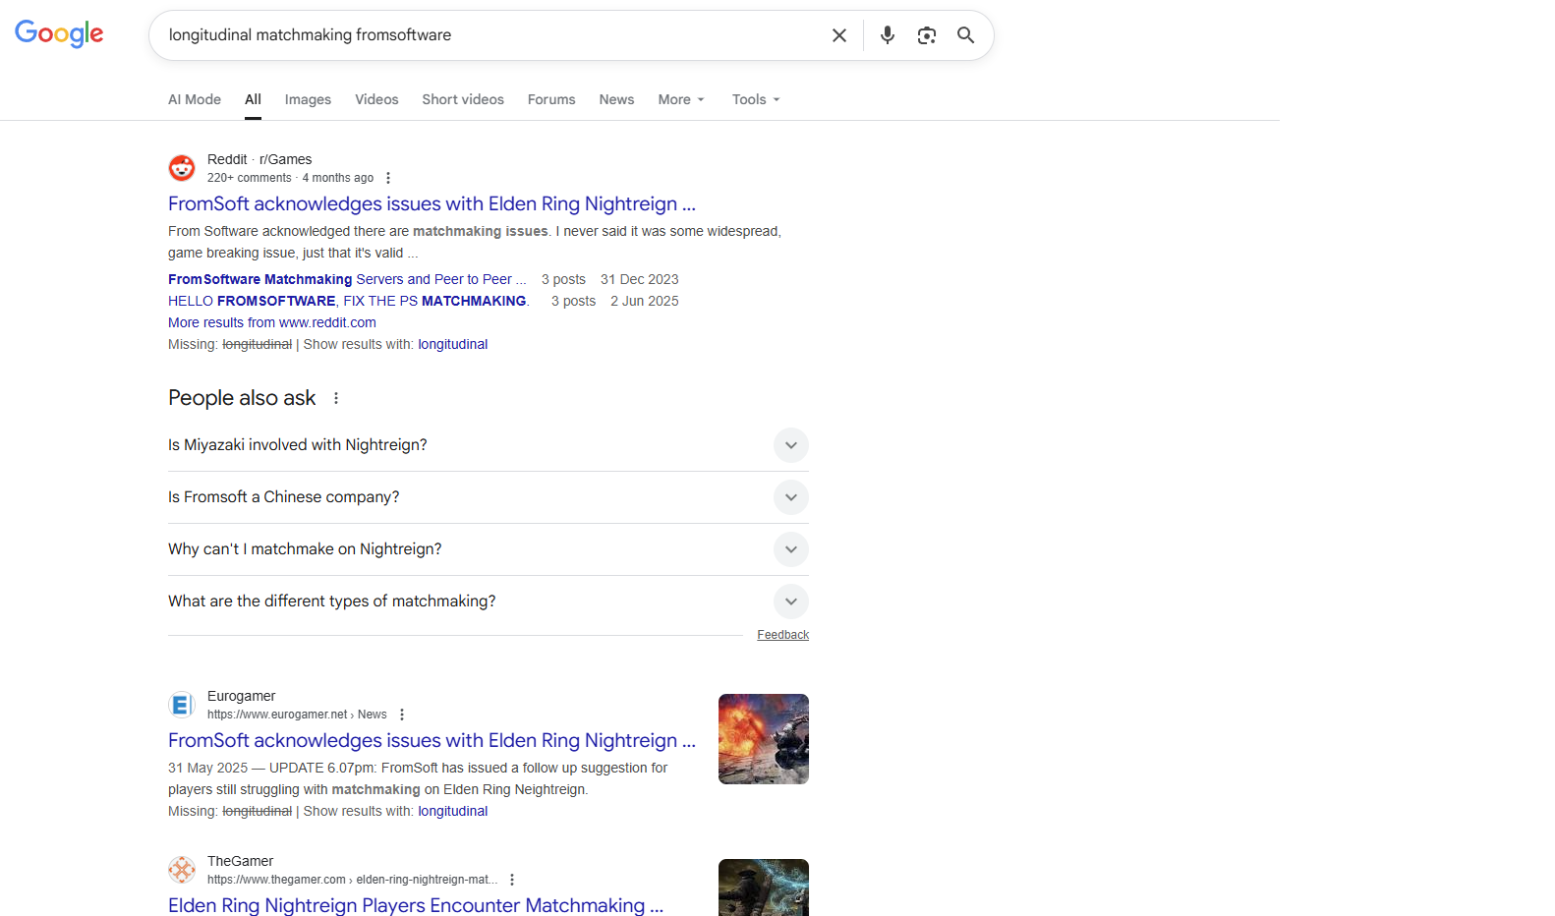Show results with 'longitudinal' under Eurogamer result
The width and height of the screenshot is (1555, 916).
[452, 811]
